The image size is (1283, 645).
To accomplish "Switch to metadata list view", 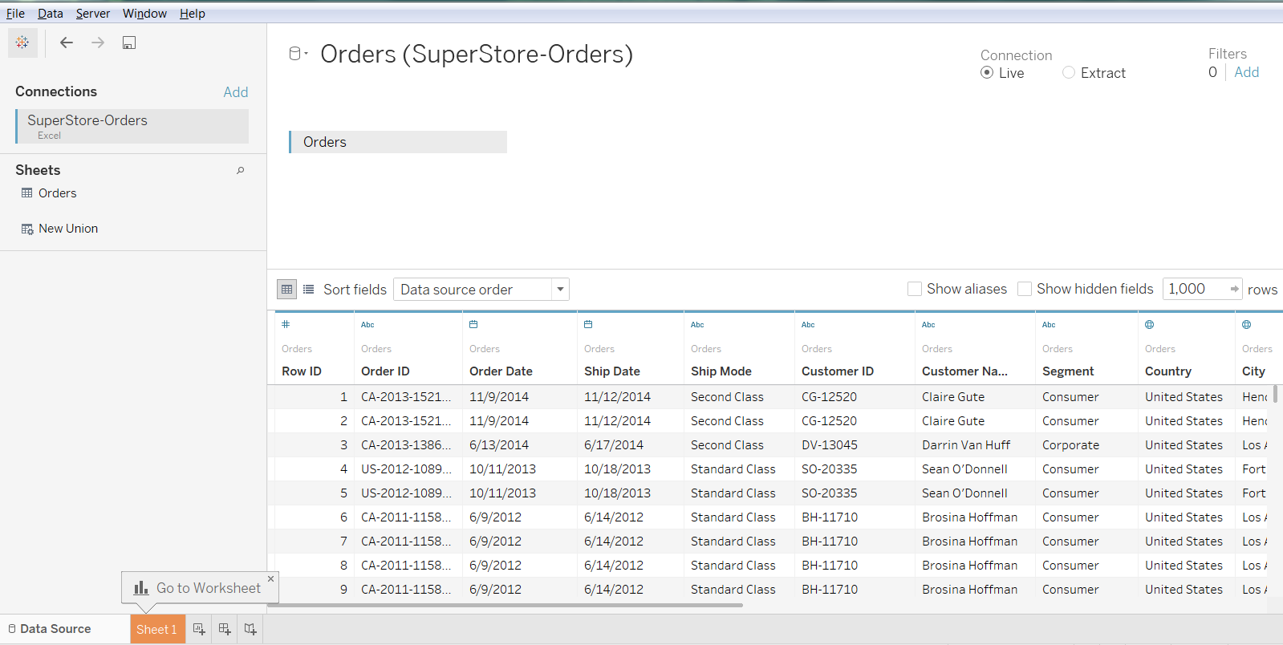I will coord(309,290).
